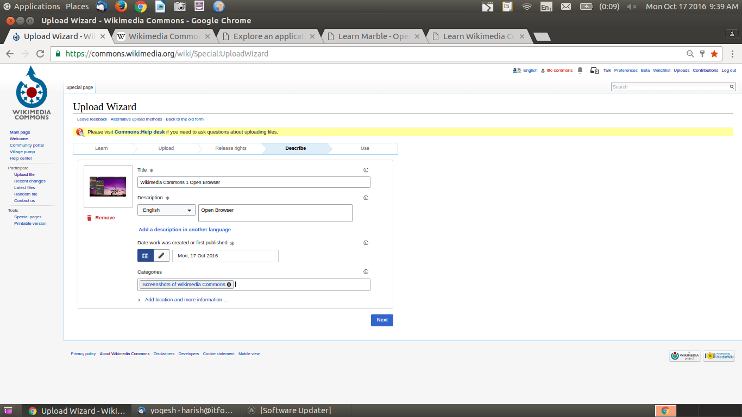Open the English language dropdown for description
Viewport: 742px width, 417px height.
click(166, 210)
